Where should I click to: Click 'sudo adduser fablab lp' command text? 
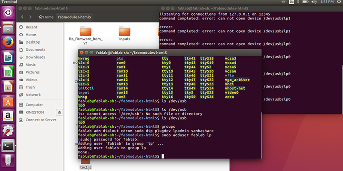[x=187, y=135]
